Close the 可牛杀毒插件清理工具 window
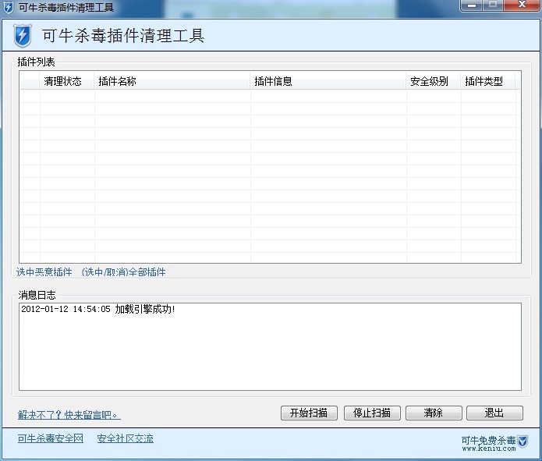 pos(519,6)
